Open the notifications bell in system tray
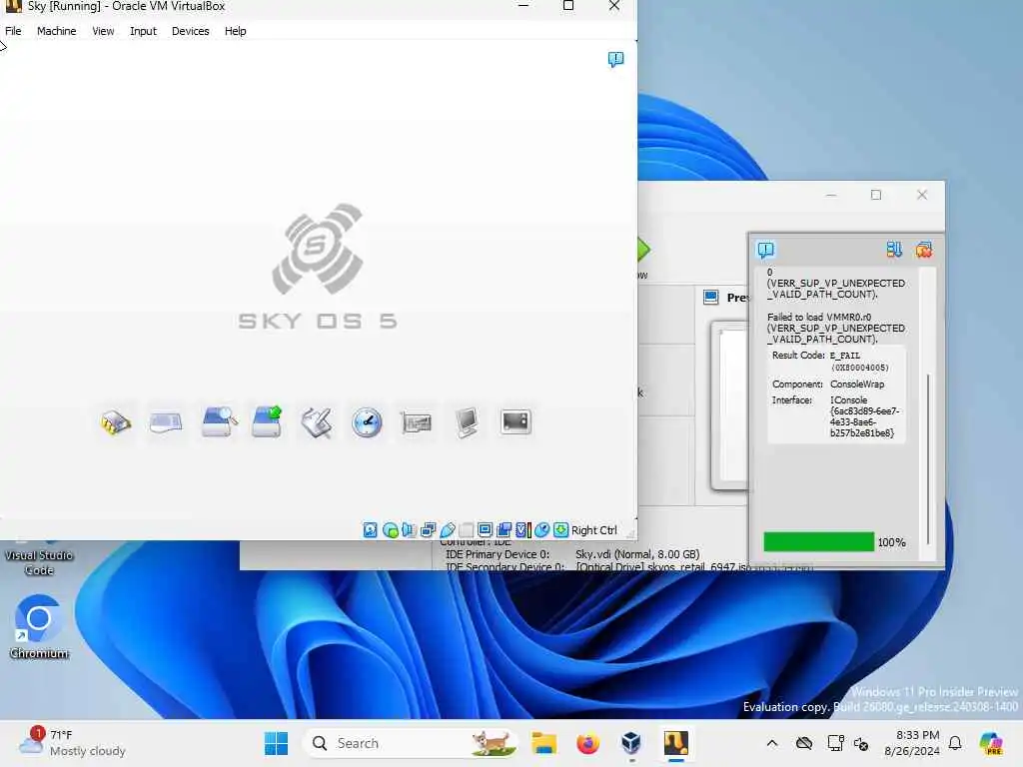 (x=955, y=743)
